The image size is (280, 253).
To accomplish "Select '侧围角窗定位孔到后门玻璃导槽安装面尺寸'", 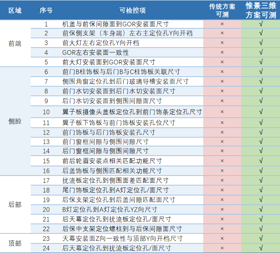I will point(125,81).
